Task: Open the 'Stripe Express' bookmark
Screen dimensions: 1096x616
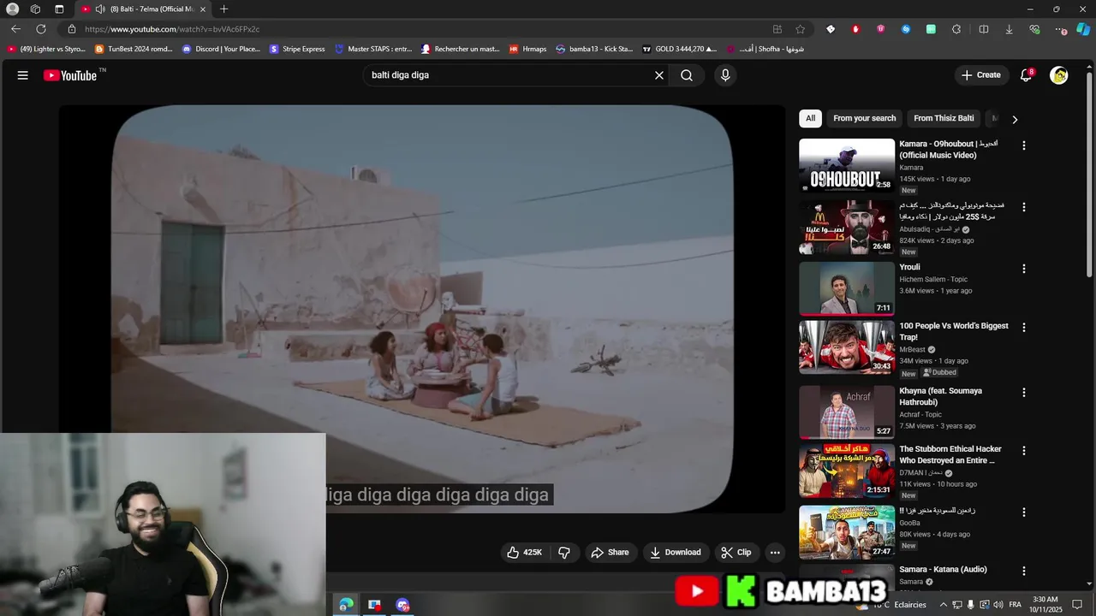Action: [x=297, y=49]
